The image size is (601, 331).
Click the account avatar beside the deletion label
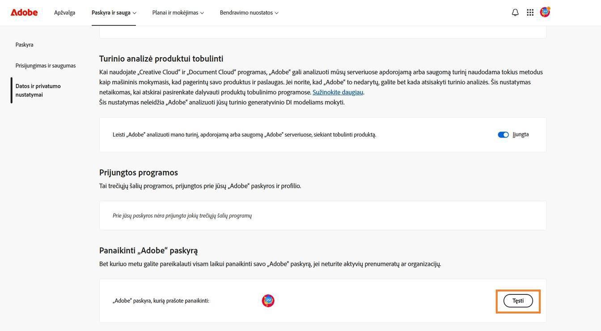(268, 301)
